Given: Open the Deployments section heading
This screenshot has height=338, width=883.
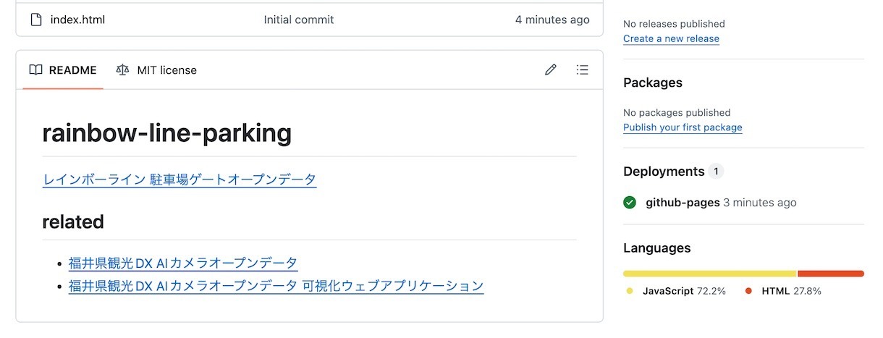Looking at the screenshot, I should (x=664, y=172).
